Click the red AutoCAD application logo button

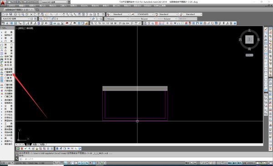(x=3, y=3)
